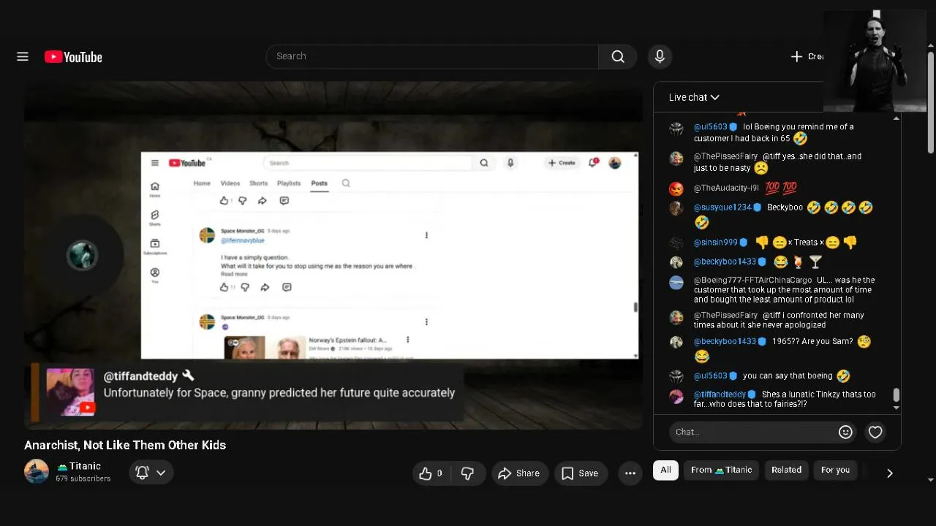
Task: Save the video to a playlist
Action: 581,473
